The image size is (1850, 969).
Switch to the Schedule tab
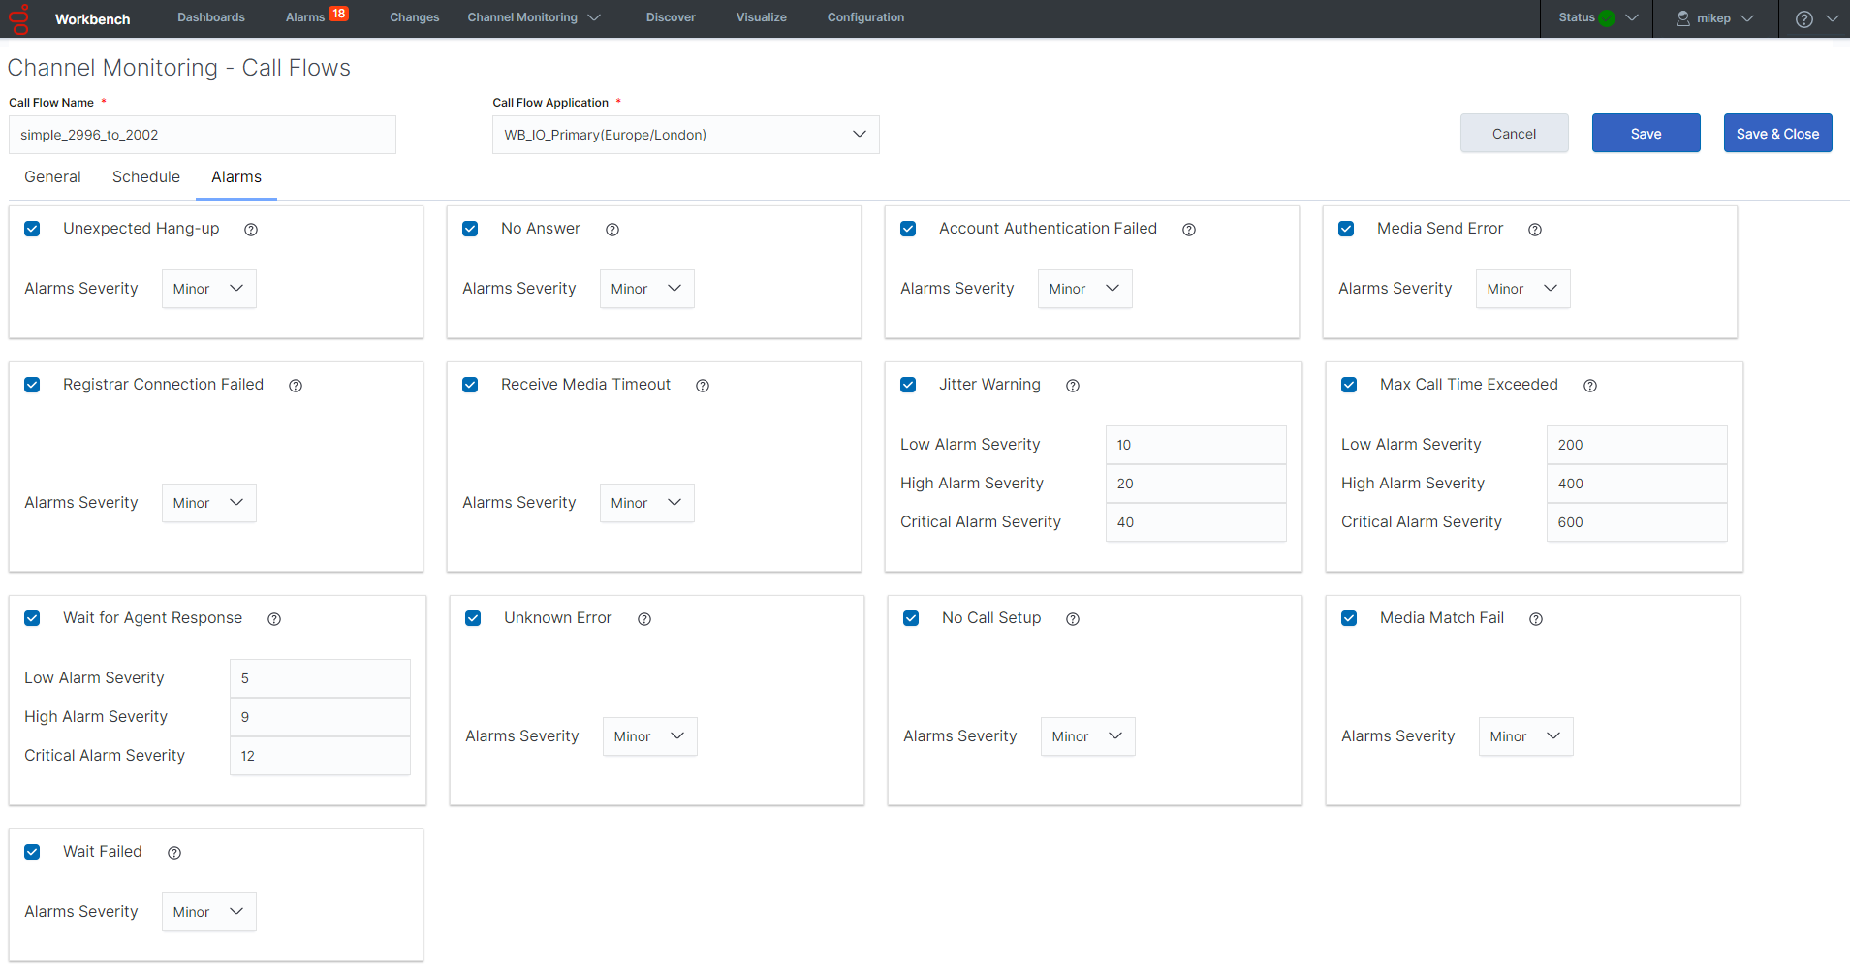point(146,177)
